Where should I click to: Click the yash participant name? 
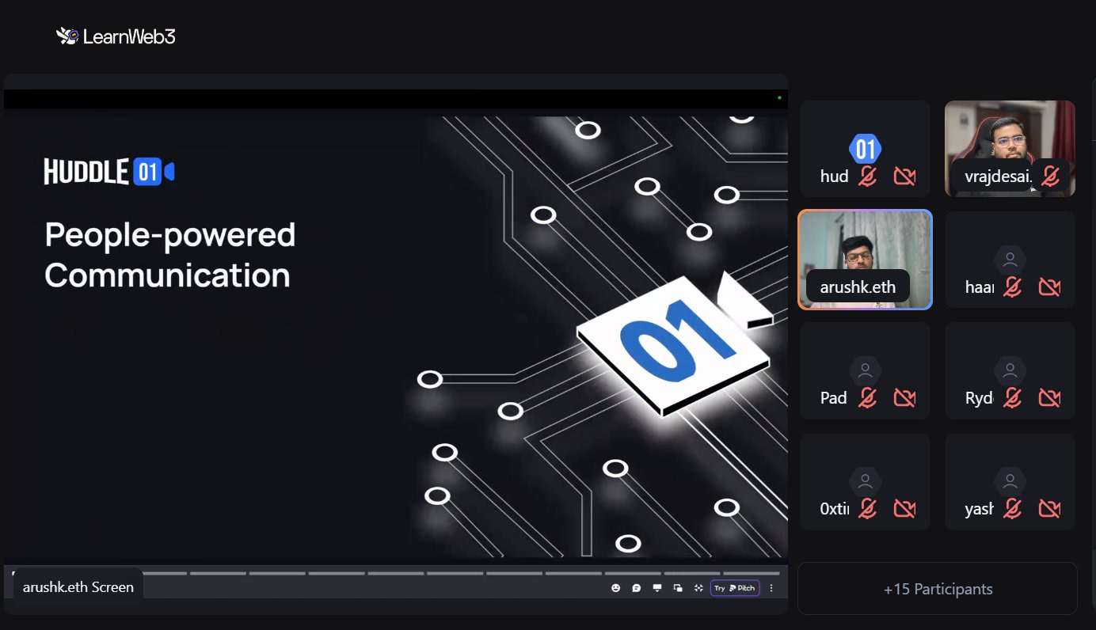[x=980, y=508]
